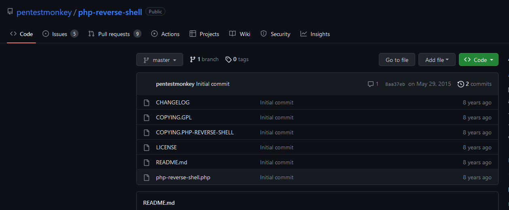Screen dimensions: 509x210
Task: Click the file icon next to LICENSE
Action: pyautogui.click(x=147, y=147)
